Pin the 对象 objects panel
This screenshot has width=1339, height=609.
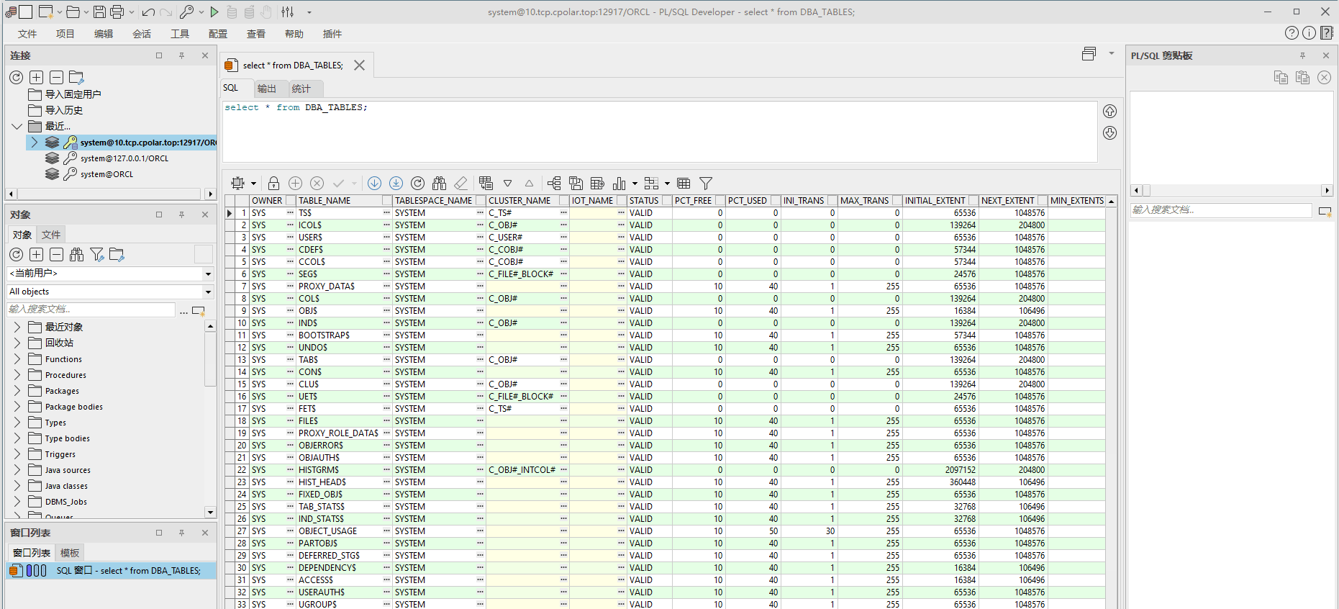(182, 215)
